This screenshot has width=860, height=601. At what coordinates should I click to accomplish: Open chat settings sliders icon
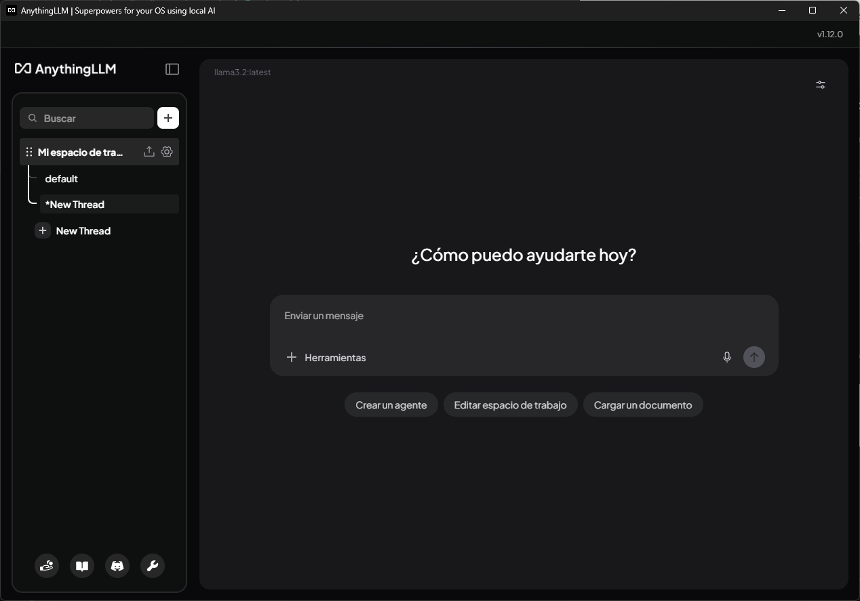[821, 85]
